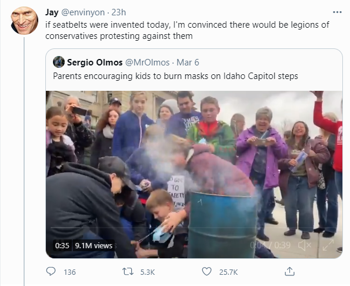This screenshot has height=286, width=350.
Task: Click the retweet arrows icon
Action: point(128,272)
